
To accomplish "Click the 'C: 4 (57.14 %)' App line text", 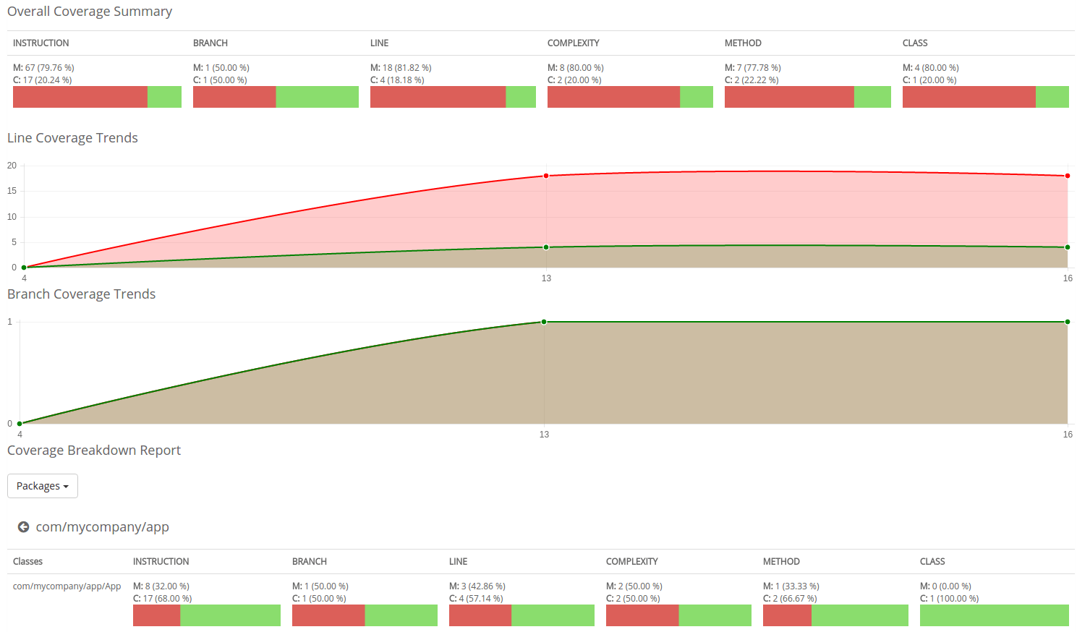I will tap(476, 599).
